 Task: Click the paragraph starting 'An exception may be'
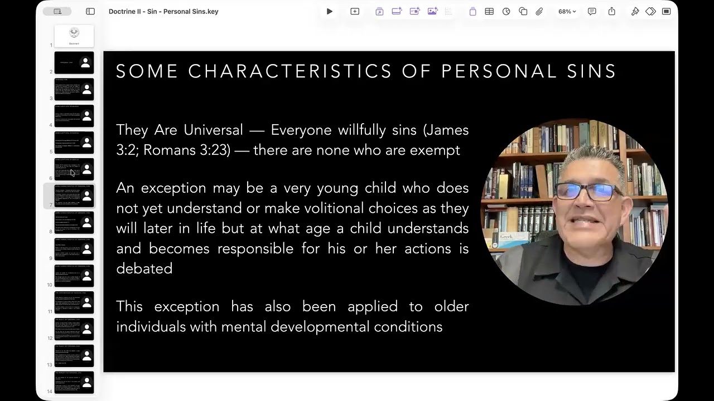292,228
